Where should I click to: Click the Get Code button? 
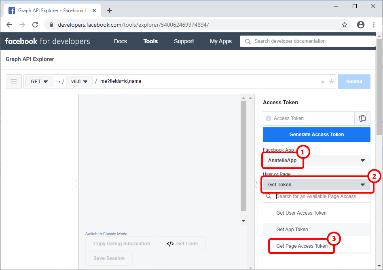point(183,244)
